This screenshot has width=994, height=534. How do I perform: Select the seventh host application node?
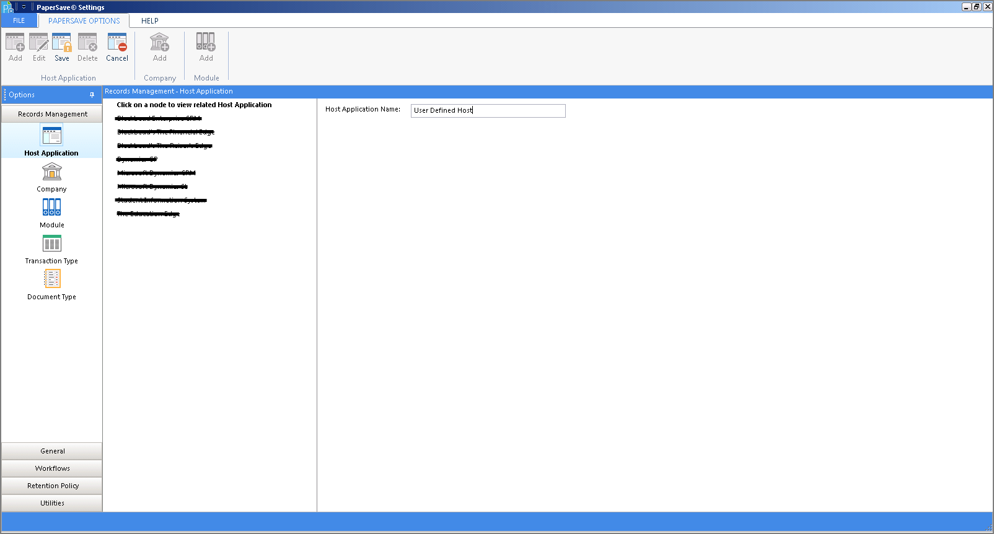click(x=161, y=200)
